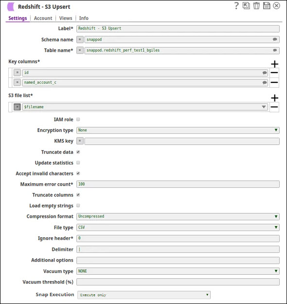Screen dimensions: 287x304
Task: Remove the $filename S3 file row
Action: 274,107
